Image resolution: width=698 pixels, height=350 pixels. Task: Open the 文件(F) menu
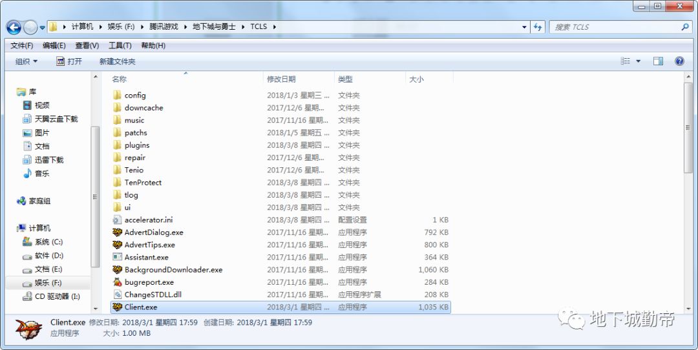pyautogui.click(x=22, y=45)
